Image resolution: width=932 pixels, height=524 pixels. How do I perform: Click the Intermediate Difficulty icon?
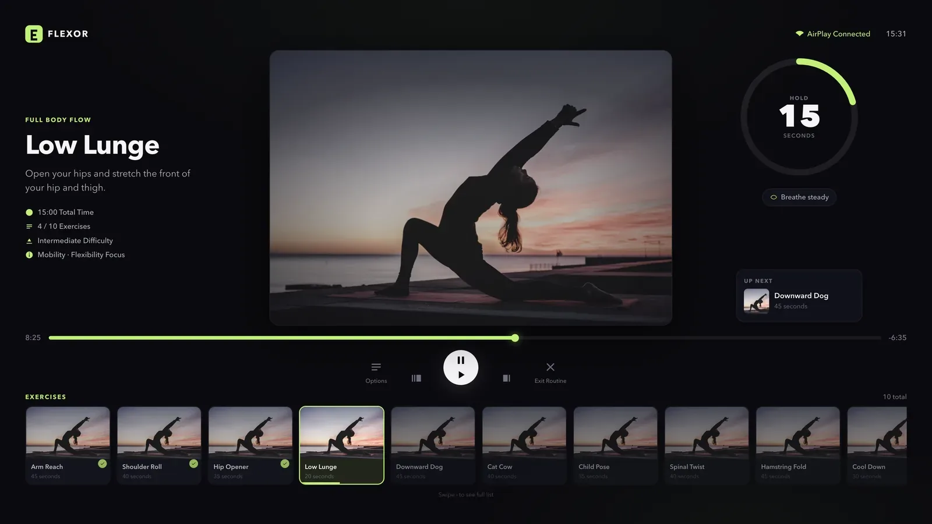29,240
